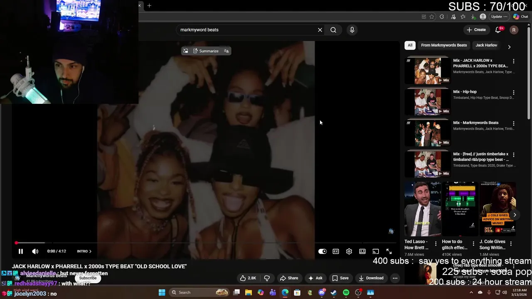The width and height of the screenshot is (532, 299).
Task: Mute the video with the volume icon
Action: point(35,251)
